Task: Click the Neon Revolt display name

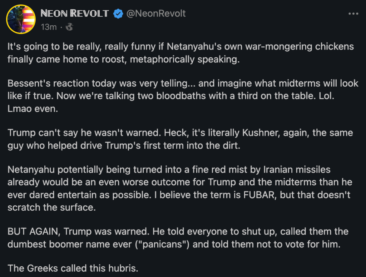Action: coord(74,14)
